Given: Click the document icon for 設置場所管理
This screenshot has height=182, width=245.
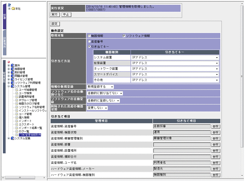Looking at the screenshot, I should point(16,97).
